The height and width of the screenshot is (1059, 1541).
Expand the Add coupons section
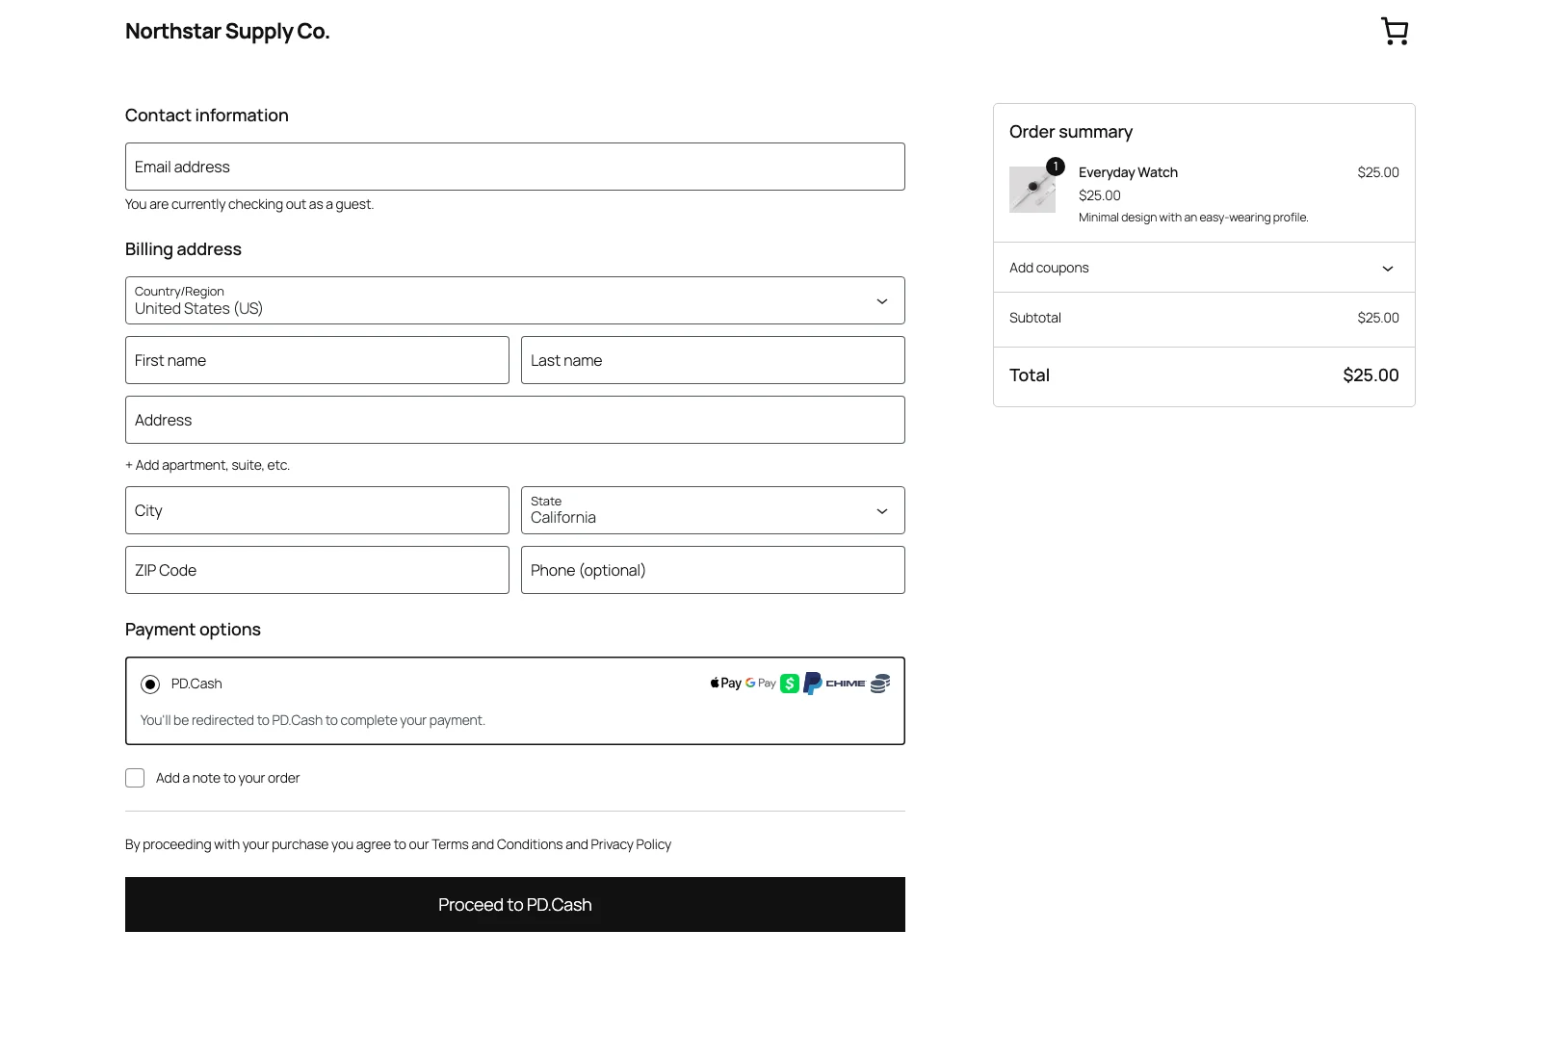[1204, 268]
